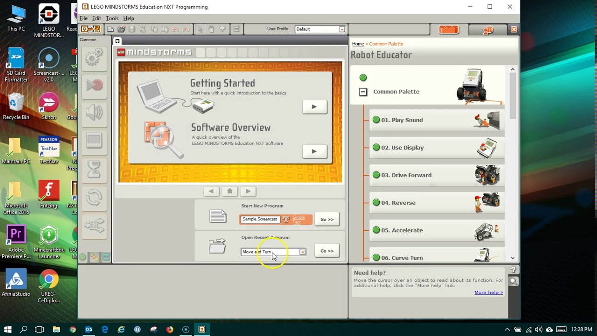Open the Tools menu
597x336 pixels.
pos(112,18)
